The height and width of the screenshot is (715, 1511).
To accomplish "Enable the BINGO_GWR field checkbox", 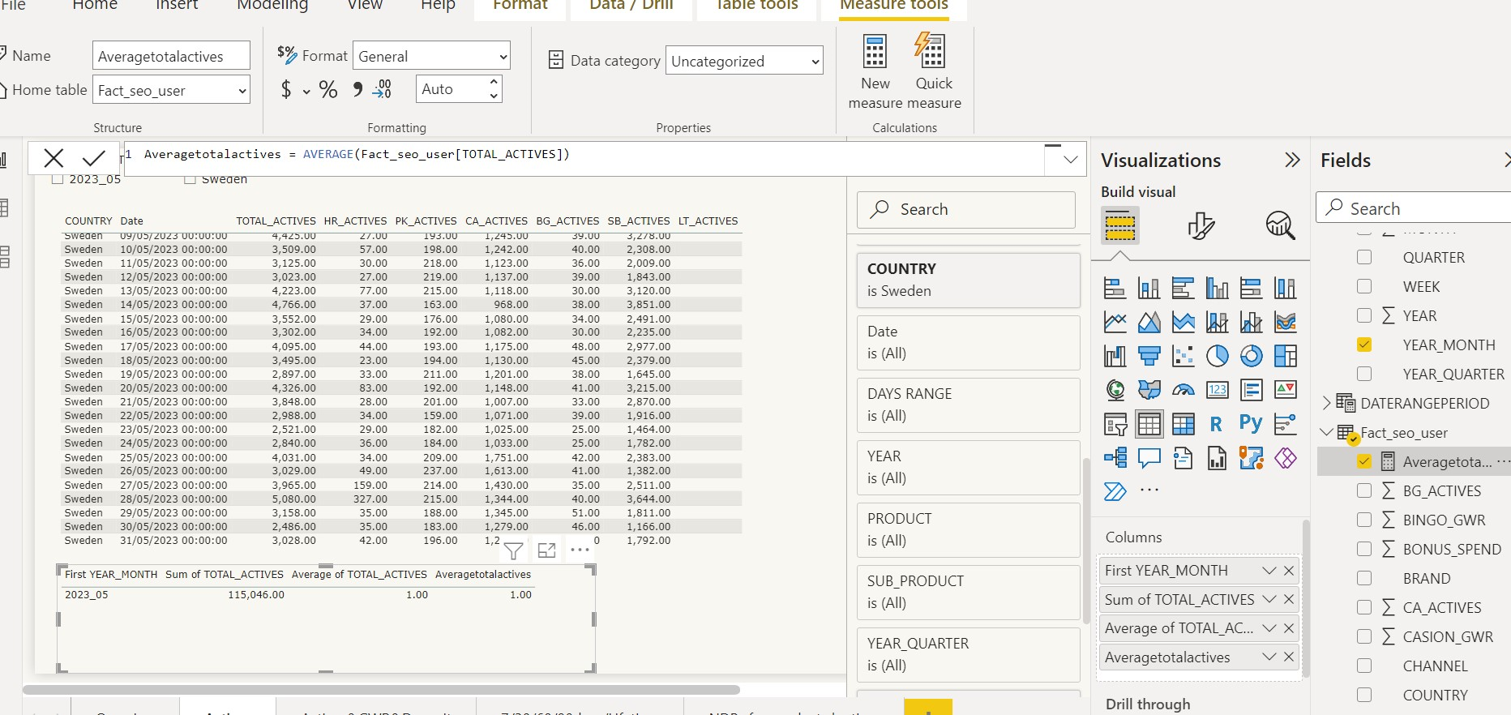I will (1364, 520).
